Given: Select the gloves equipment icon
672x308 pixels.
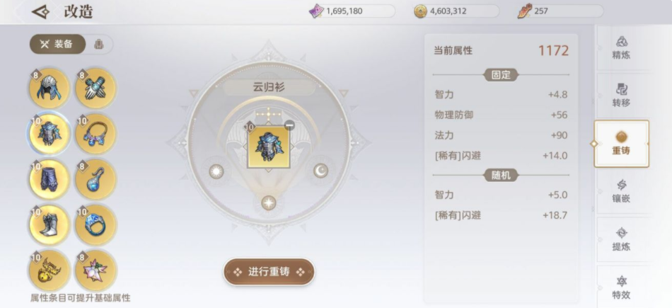Looking at the screenshot, I should (x=95, y=88).
